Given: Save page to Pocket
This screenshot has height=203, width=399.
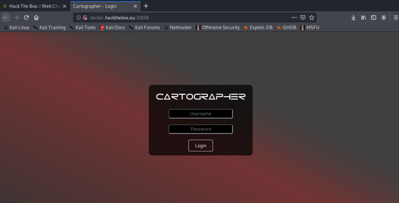Looking at the screenshot, I should pyautogui.click(x=303, y=18).
